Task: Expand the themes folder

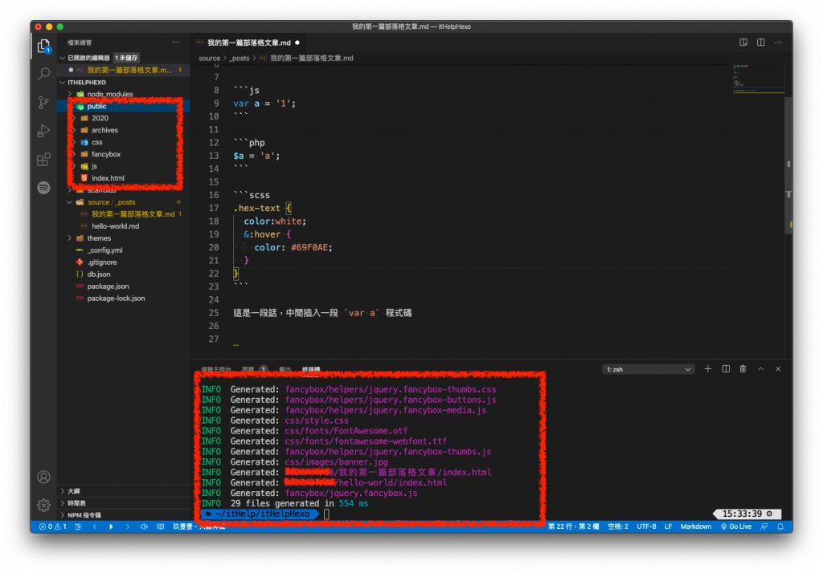Action: pyautogui.click(x=69, y=238)
